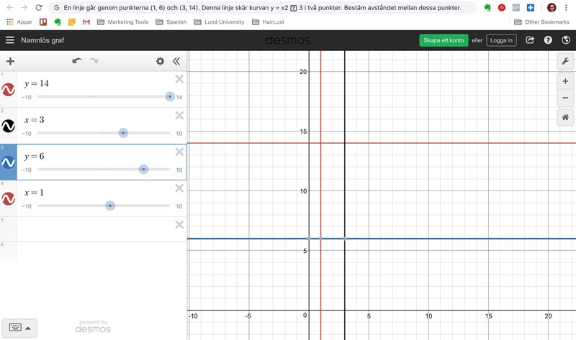Zoom in on the graph
Viewport: 576px width, 340px height.
(x=565, y=82)
